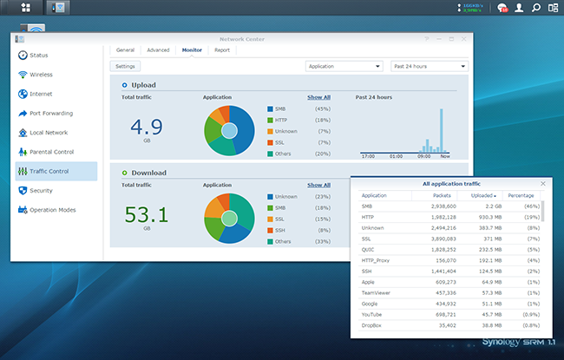Select the Wireless icon in sidebar
This screenshot has height=360, width=564.
click(22, 75)
